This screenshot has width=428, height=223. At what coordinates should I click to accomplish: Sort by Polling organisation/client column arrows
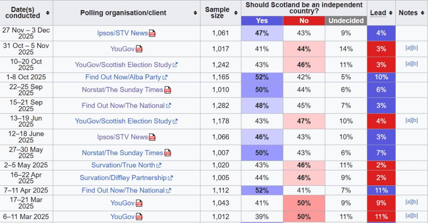[x=195, y=13]
